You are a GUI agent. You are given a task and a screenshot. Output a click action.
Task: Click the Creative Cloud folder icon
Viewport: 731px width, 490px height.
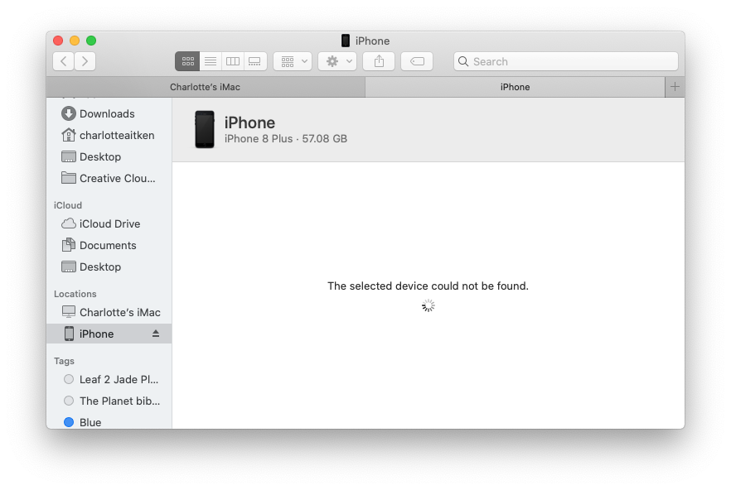[x=69, y=177]
